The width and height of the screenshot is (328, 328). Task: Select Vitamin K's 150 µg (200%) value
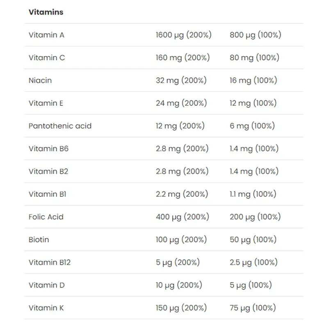point(182,308)
